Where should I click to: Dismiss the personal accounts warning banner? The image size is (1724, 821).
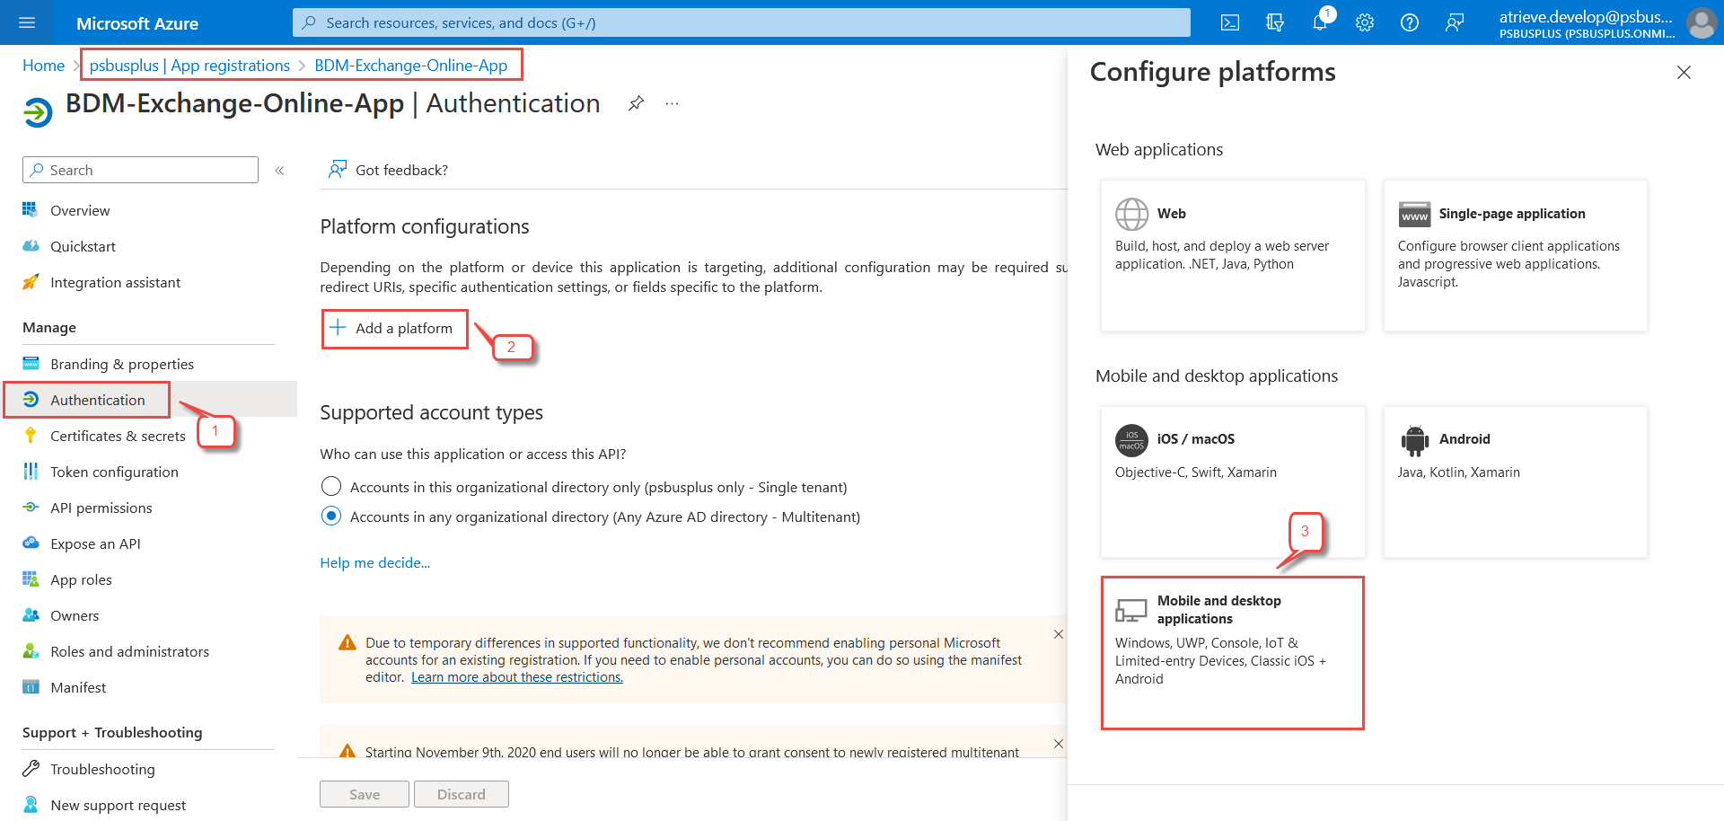[x=1058, y=634]
